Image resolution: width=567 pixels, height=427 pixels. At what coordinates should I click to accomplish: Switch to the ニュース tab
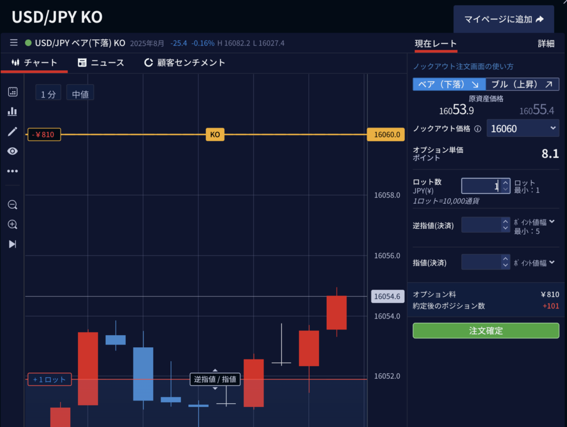click(101, 63)
